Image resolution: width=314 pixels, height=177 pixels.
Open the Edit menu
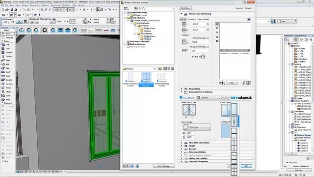(x=12, y=5)
